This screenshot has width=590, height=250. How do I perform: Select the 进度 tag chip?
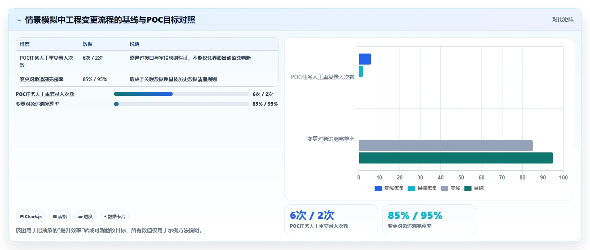point(85,217)
